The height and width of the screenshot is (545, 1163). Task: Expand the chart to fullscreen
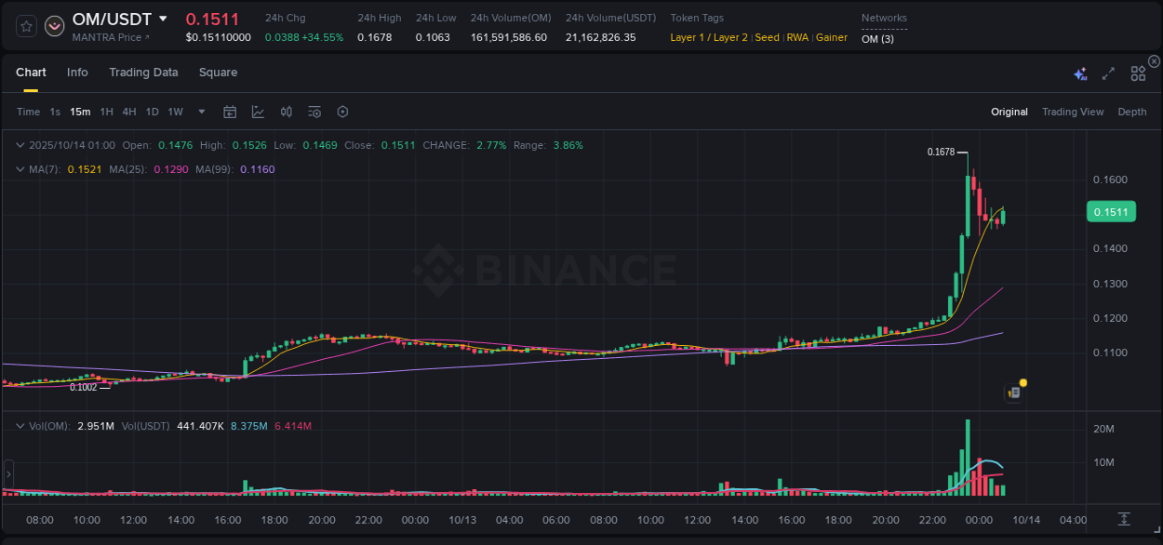coord(1107,73)
